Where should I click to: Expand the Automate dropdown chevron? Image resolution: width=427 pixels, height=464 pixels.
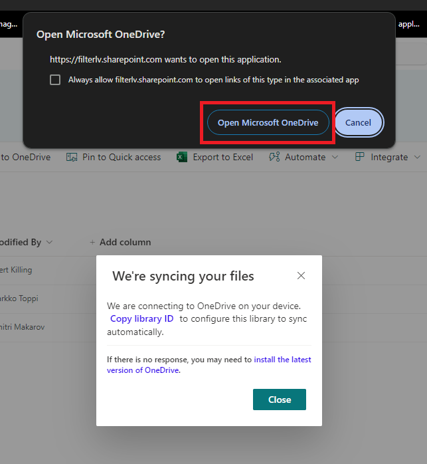(x=335, y=157)
